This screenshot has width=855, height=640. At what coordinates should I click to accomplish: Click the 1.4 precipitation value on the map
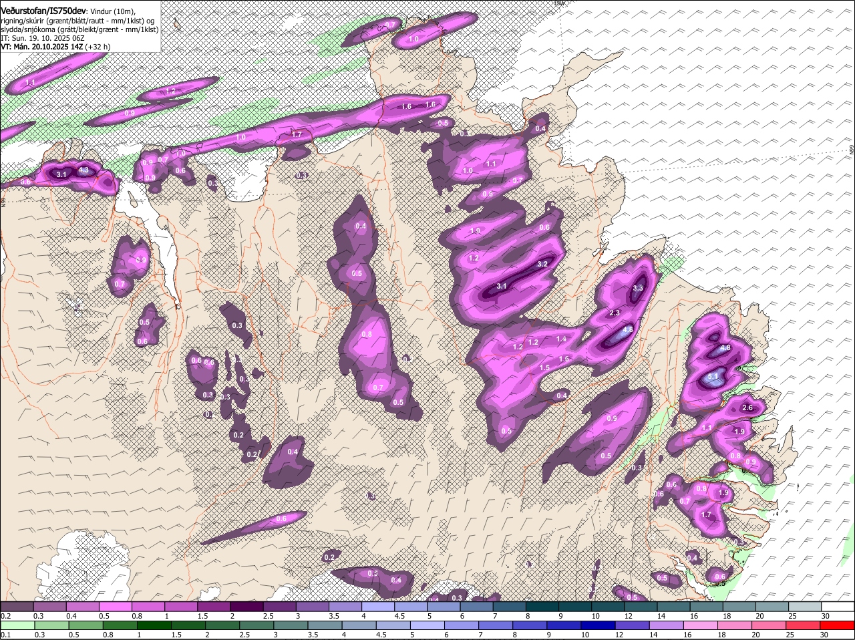coord(561,339)
